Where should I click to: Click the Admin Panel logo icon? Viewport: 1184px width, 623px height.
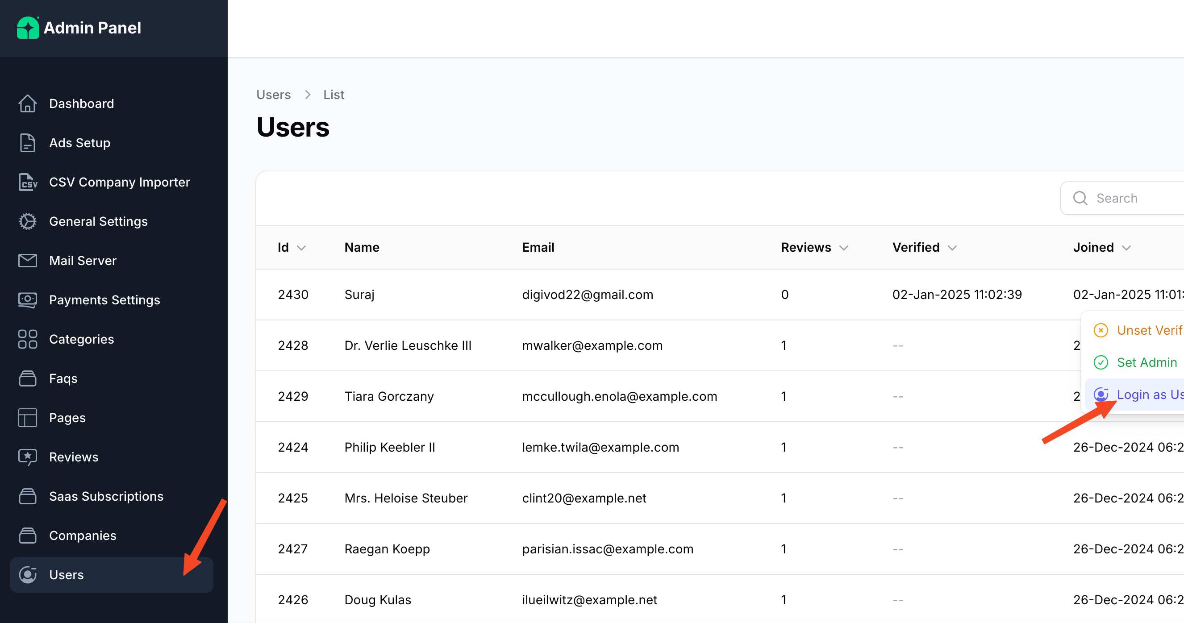pyautogui.click(x=28, y=28)
